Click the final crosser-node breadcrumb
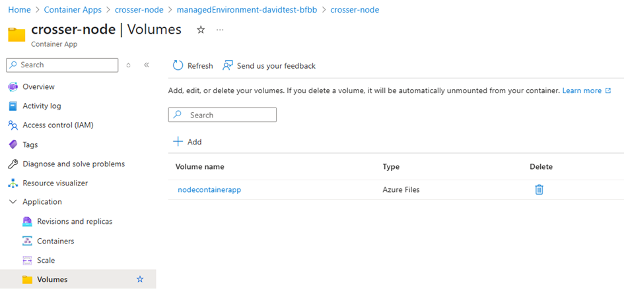624x293 pixels. point(355,9)
